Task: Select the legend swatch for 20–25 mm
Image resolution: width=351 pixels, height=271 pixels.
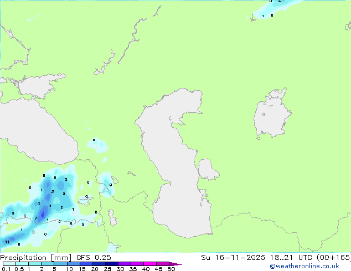Action: [x=99, y=264]
